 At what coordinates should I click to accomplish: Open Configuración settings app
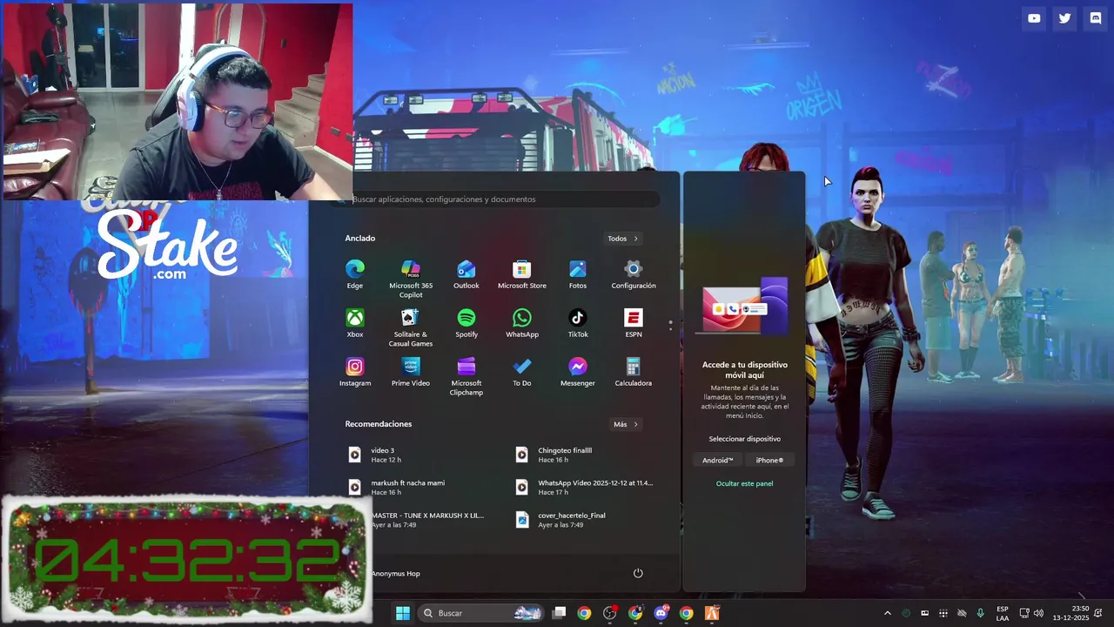tap(634, 274)
